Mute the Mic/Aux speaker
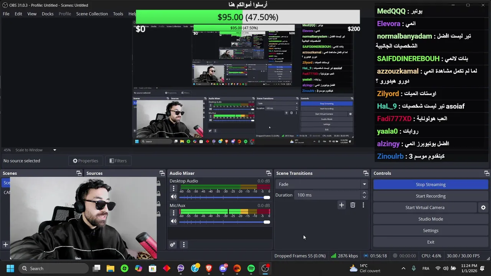491x276 pixels. tap(173, 221)
